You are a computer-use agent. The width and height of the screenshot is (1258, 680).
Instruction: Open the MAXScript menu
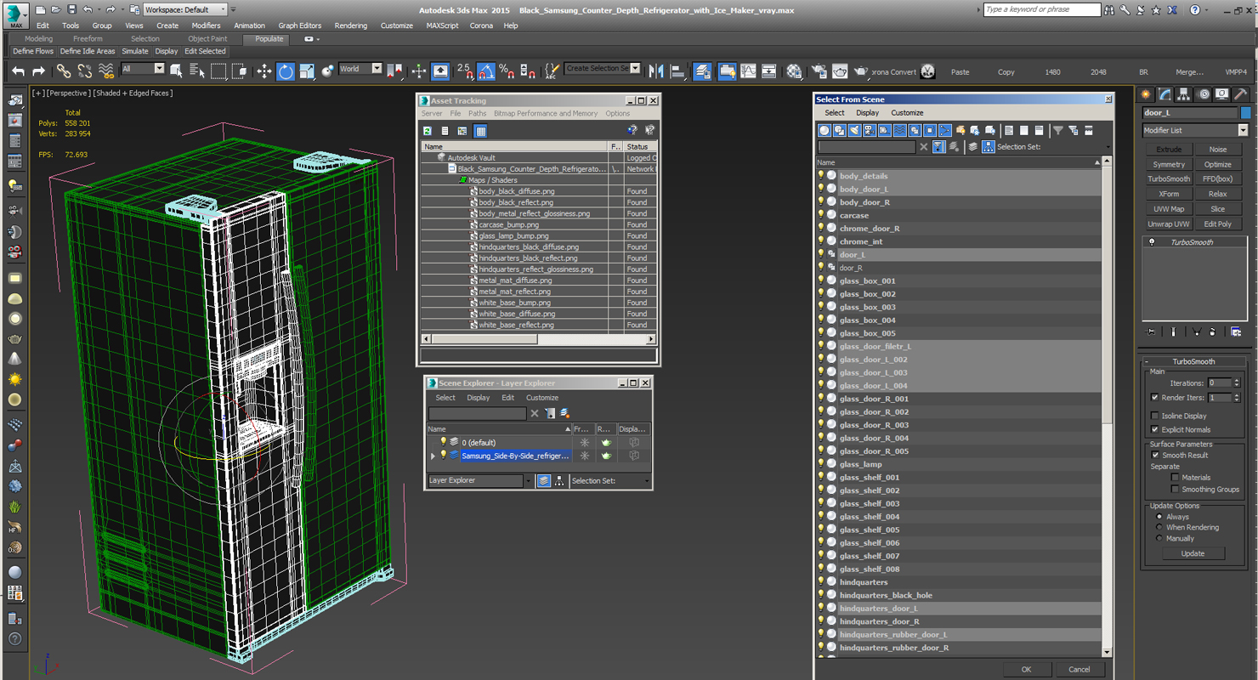pyautogui.click(x=442, y=25)
